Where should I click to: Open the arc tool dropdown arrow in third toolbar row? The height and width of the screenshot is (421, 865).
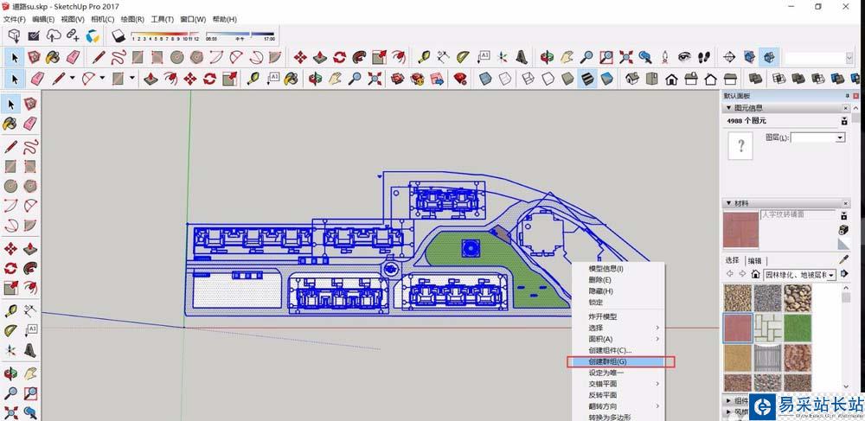(103, 79)
